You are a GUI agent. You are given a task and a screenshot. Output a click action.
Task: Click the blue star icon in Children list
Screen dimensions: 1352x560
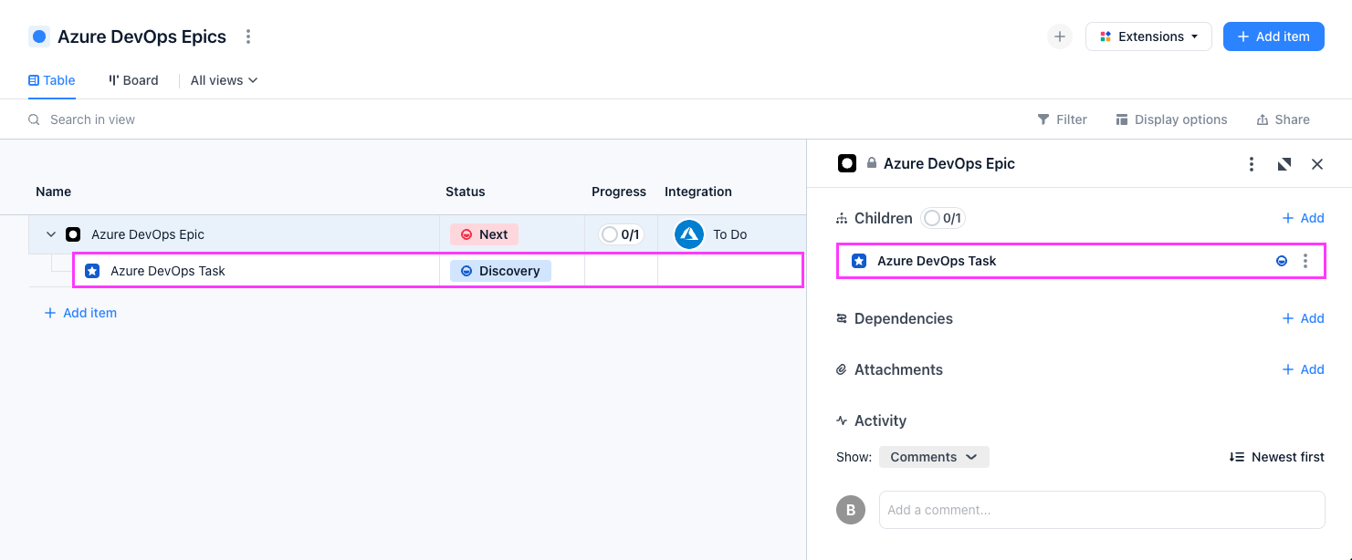pos(859,261)
